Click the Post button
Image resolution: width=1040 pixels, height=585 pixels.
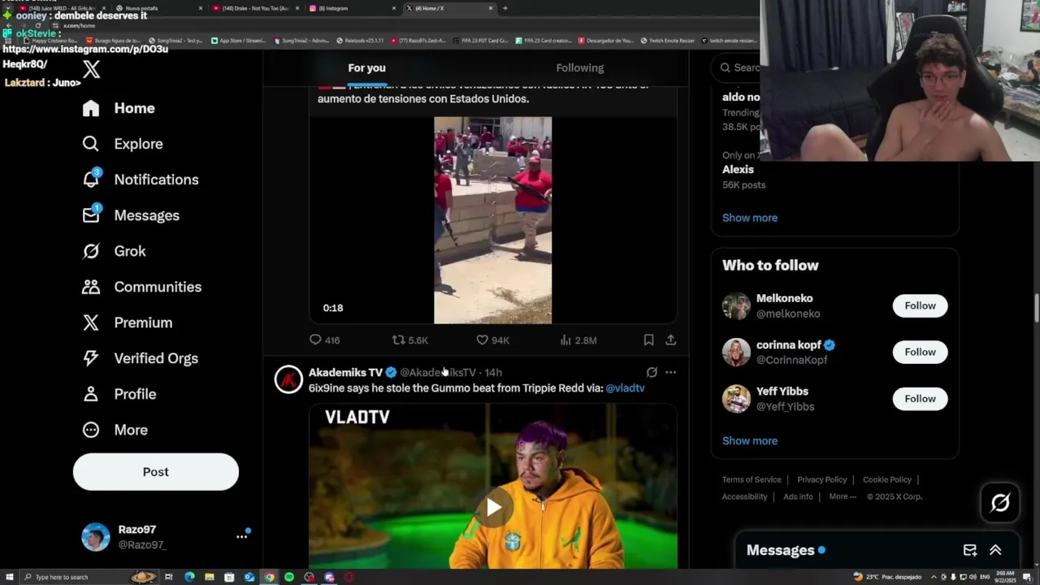[156, 472]
